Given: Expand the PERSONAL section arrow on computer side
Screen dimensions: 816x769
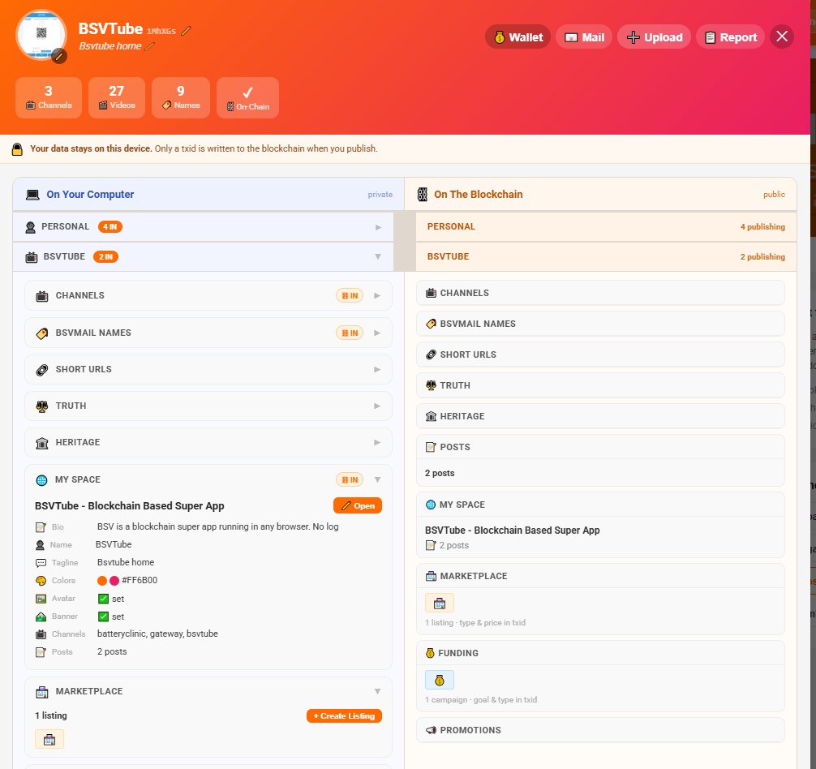Looking at the screenshot, I should [378, 227].
